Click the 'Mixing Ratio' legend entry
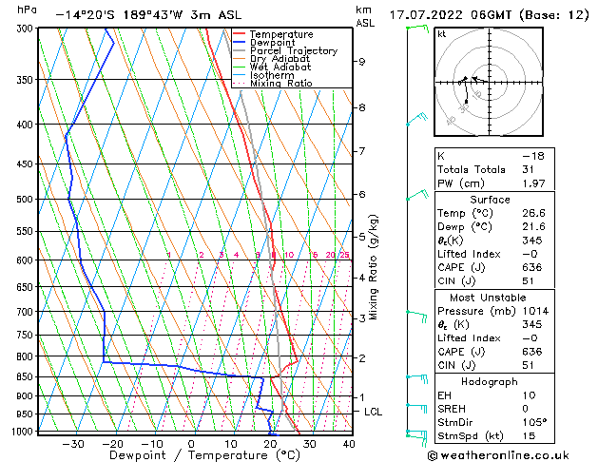The image size is (598, 462). point(281,83)
